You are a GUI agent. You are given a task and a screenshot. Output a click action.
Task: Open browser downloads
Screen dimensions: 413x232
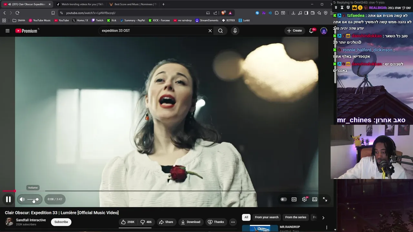[x=293, y=13]
